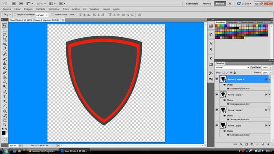Select the Blur tool
This screenshot has height=154, width=274.
coord(5,82)
